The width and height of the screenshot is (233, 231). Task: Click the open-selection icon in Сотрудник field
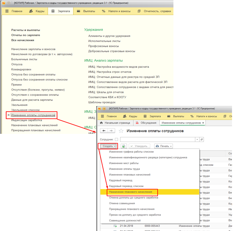pos(202,139)
